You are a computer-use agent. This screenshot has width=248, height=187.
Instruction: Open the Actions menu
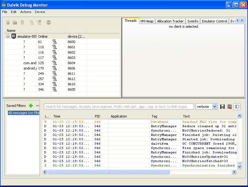coord(26,12)
